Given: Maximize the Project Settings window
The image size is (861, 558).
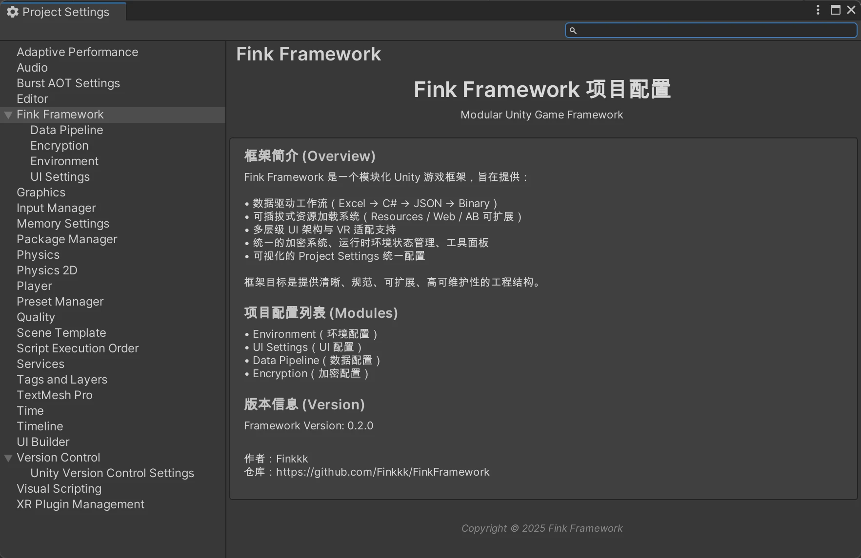Looking at the screenshot, I should pos(836,10).
